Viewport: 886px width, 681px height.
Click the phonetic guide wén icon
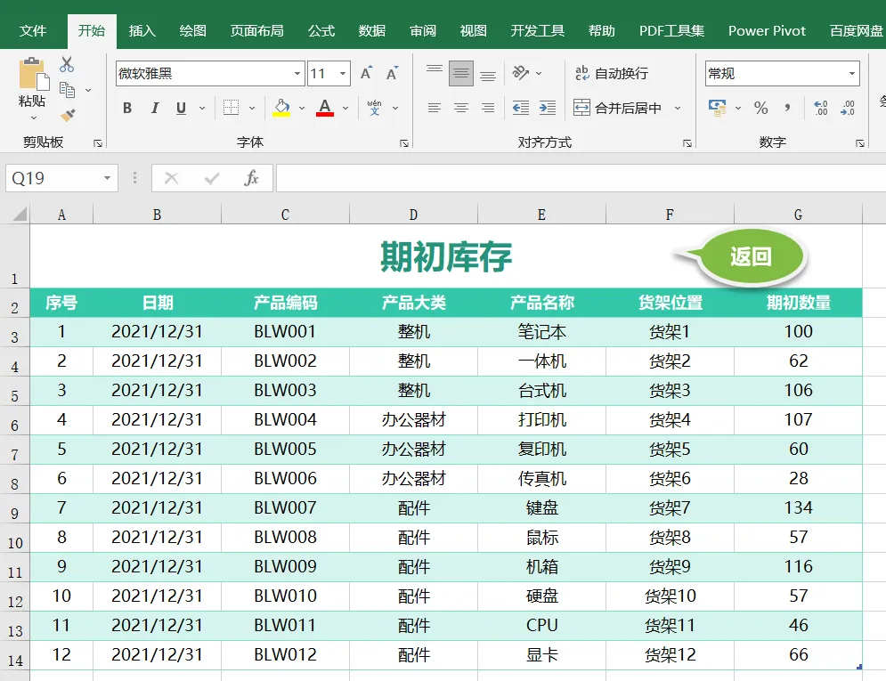374,108
